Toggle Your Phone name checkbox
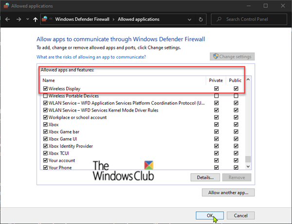 (45, 167)
